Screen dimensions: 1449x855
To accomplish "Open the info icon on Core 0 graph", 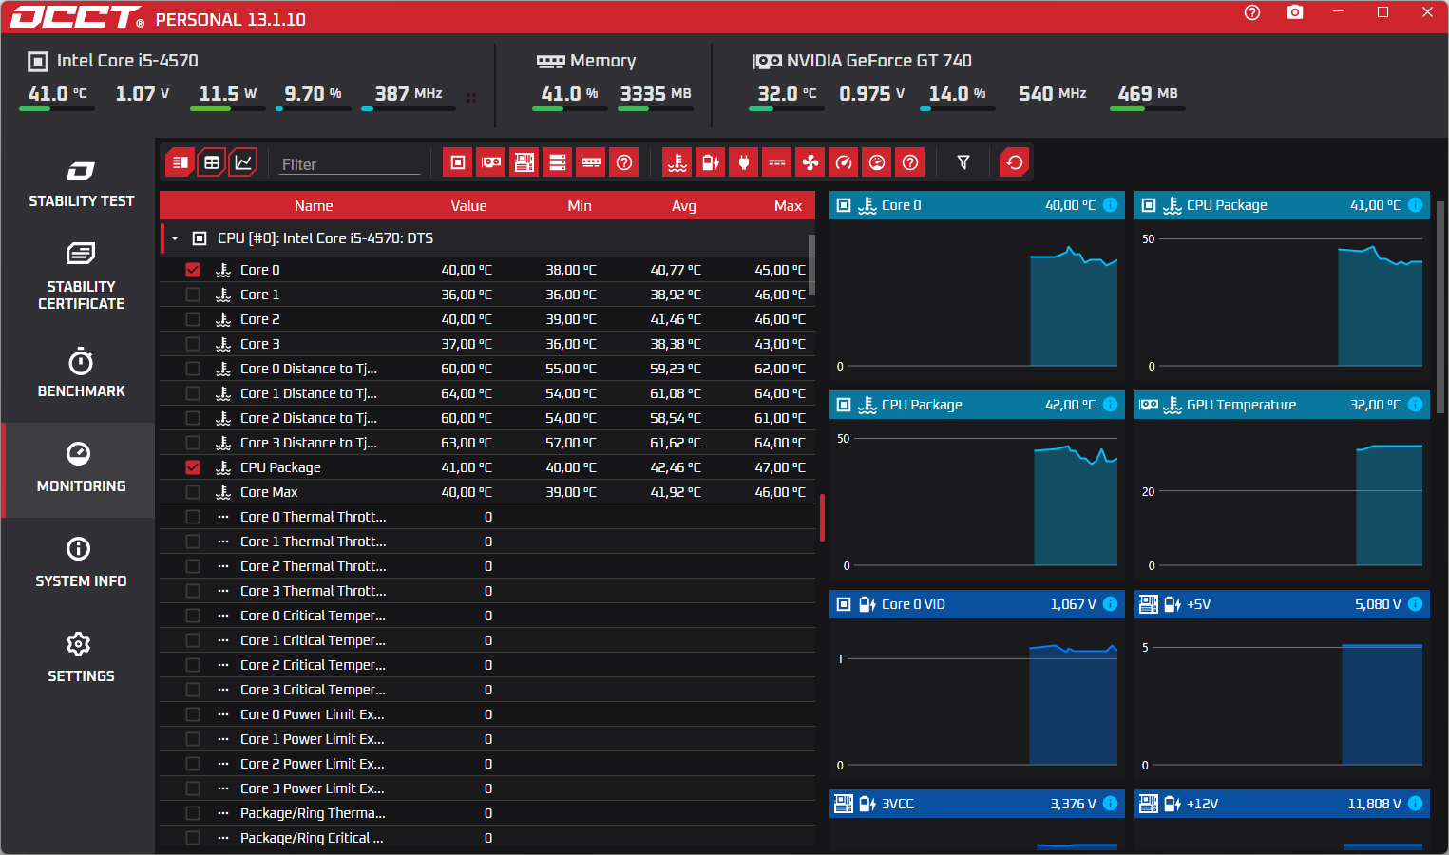I will [x=1110, y=205].
